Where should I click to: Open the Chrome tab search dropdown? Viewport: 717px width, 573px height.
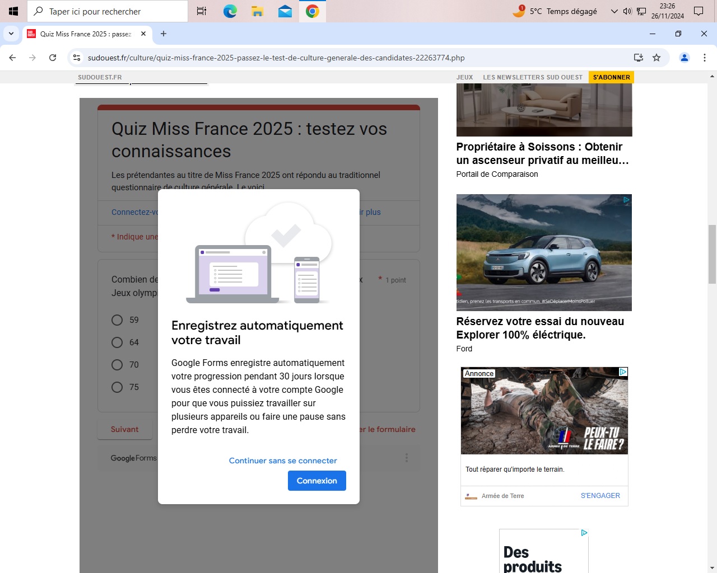pyautogui.click(x=11, y=34)
